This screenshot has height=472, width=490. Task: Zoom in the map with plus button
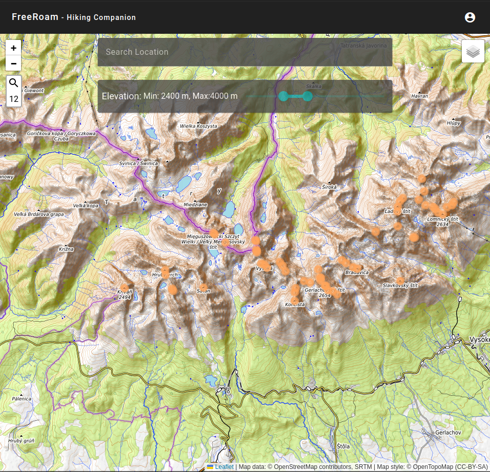[x=13, y=48]
